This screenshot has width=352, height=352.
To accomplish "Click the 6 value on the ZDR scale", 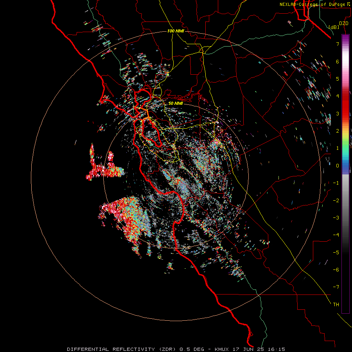I will tap(338, 61).
